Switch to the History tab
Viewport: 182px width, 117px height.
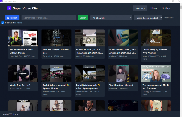coord(154,8)
